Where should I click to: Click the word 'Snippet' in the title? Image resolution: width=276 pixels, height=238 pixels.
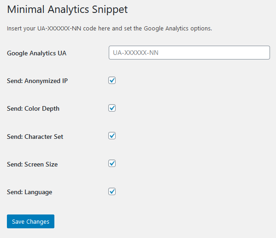110,10
